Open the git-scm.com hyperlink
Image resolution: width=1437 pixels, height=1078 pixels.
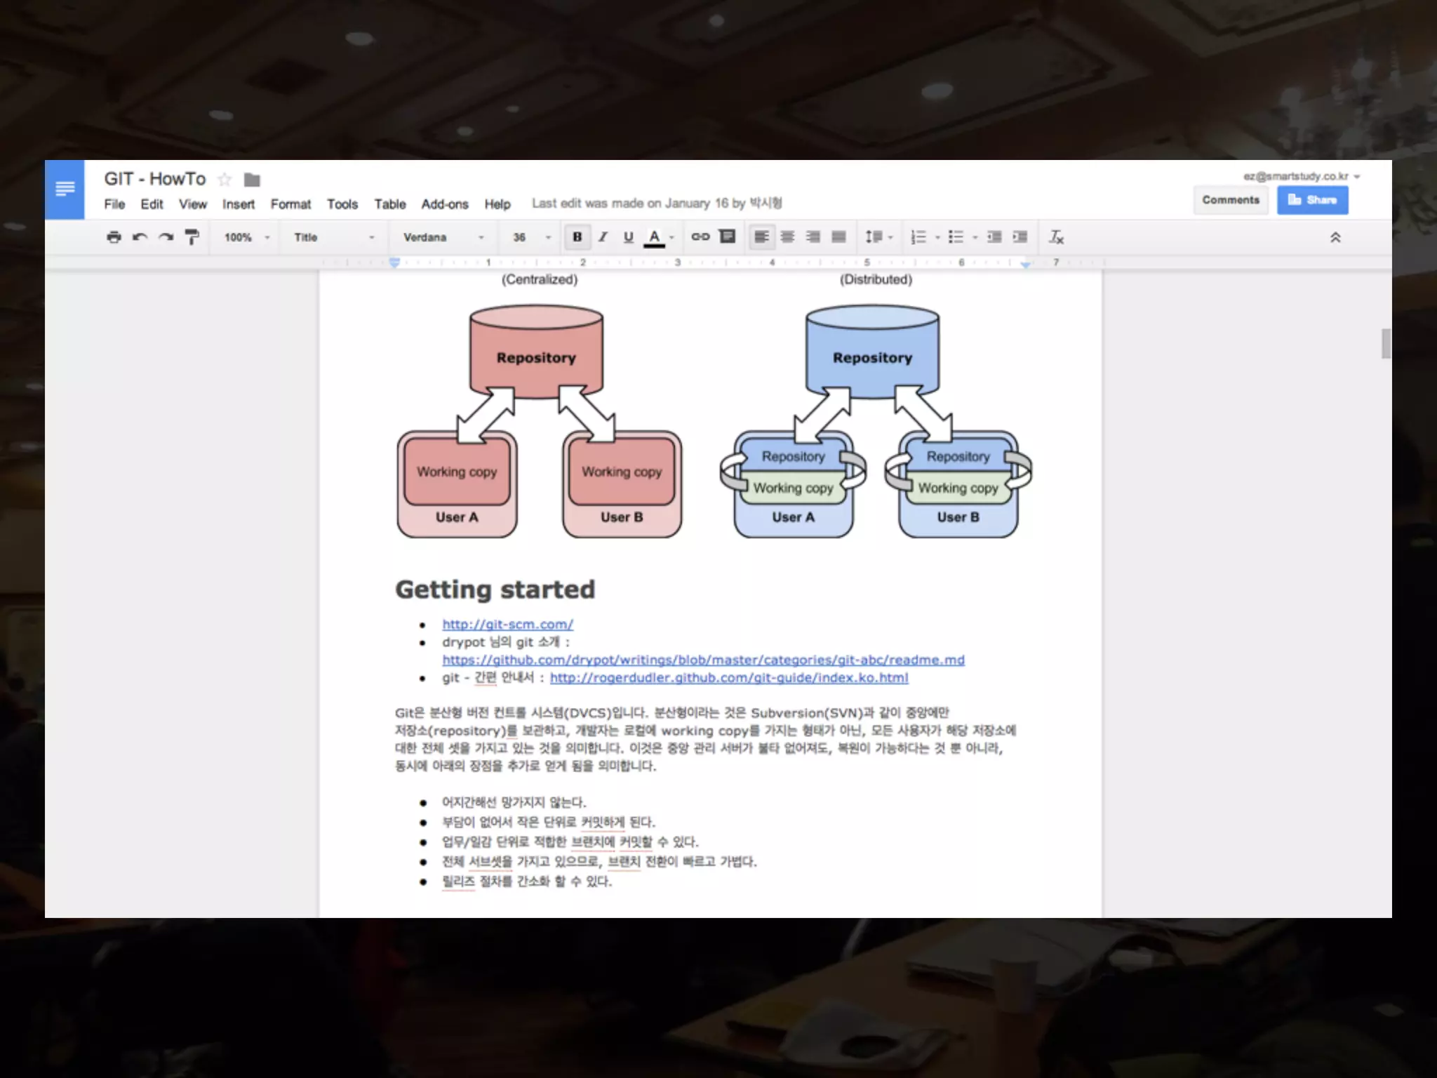[x=507, y=624]
